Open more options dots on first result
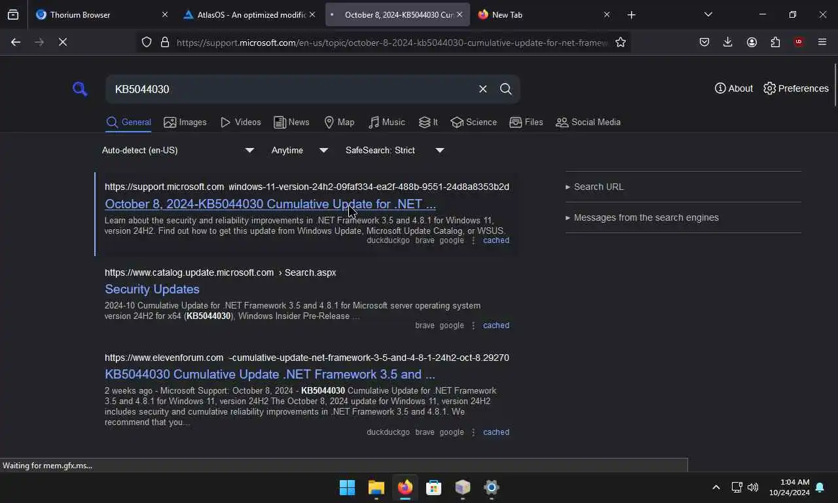The height and width of the screenshot is (503, 838). (x=473, y=240)
